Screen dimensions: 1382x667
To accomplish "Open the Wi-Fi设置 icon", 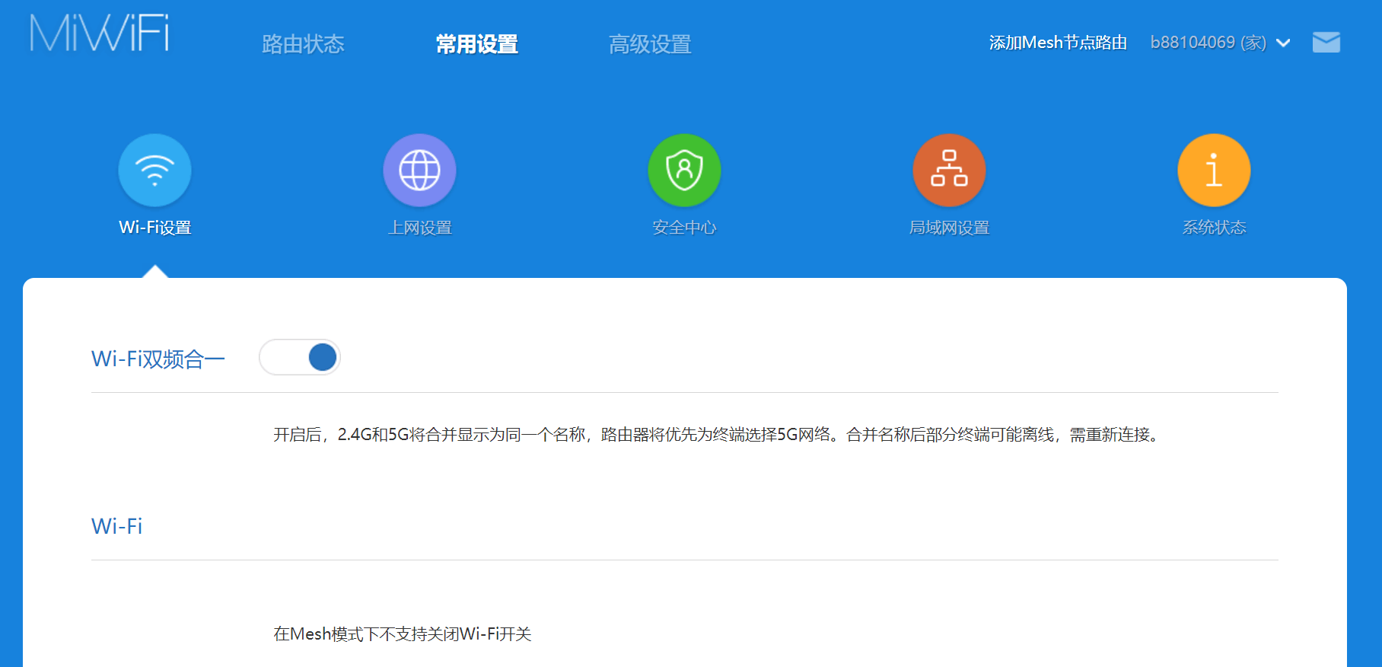I will tap(154, 170).
